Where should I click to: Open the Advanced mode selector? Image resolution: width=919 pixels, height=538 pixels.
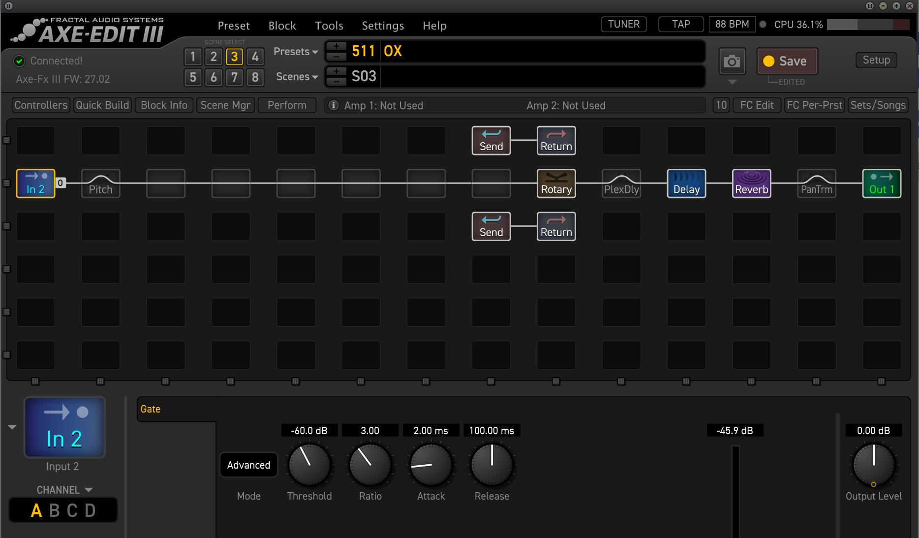point(248,465)
